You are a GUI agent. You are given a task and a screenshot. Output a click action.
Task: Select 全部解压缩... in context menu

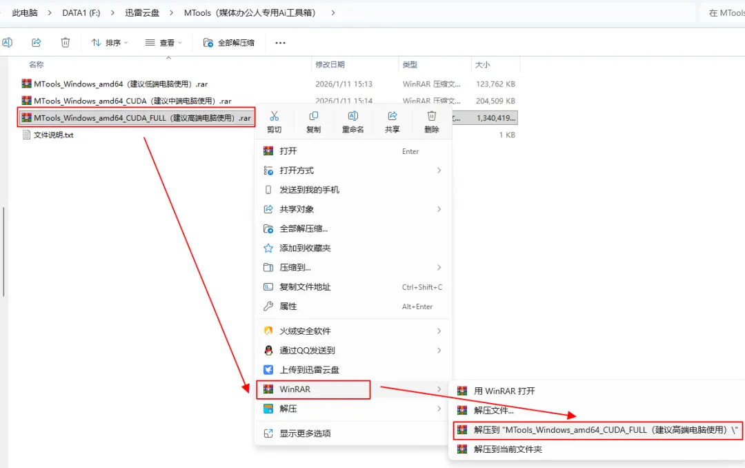353,228
